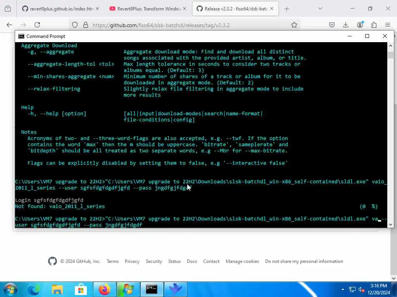The height and width of the screenshot is (297, 397).
Task: Click the 'Notes' heading in console
Action: tap(29, 132)
